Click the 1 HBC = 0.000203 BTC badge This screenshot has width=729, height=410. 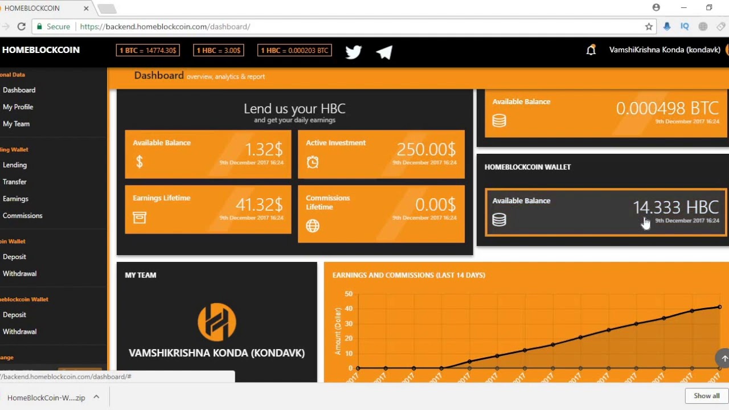coord(294,51)
